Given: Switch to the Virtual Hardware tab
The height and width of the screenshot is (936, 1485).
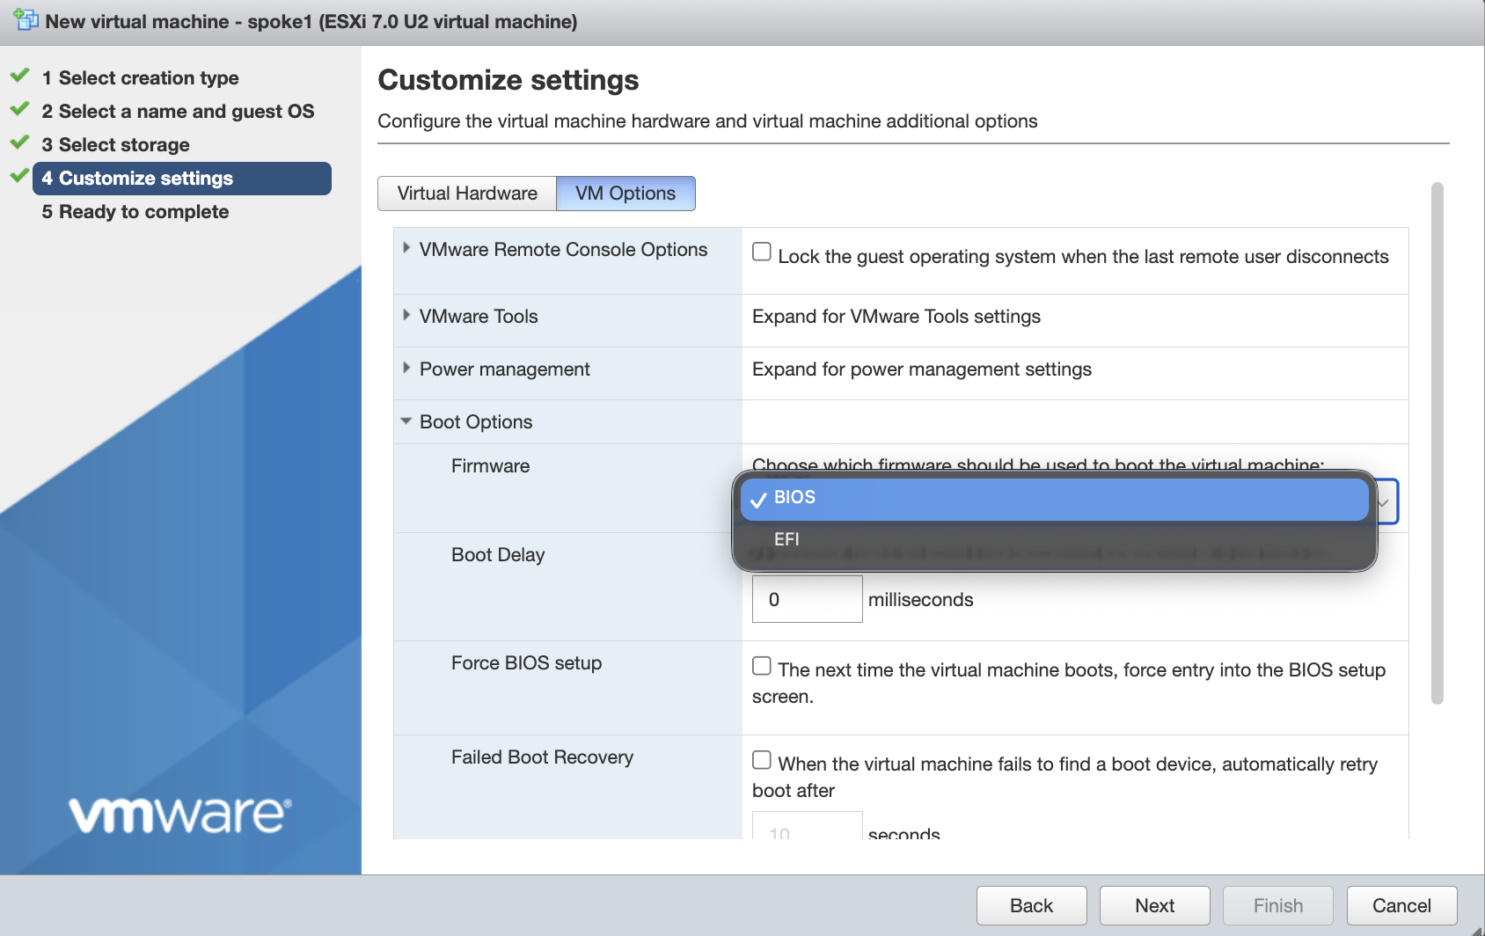Looking at the screenshot, I should coord(467,194).
